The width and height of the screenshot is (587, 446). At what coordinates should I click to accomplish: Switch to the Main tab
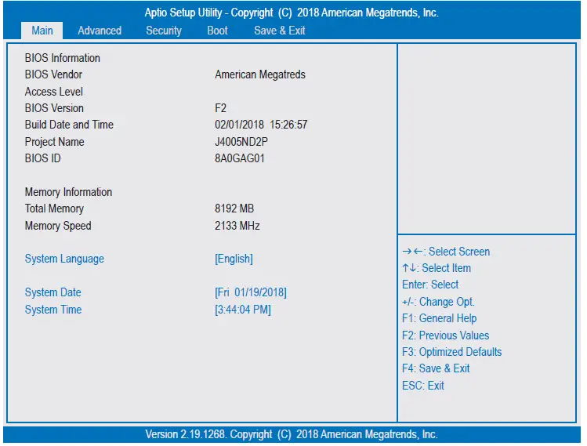coord(42,31)
